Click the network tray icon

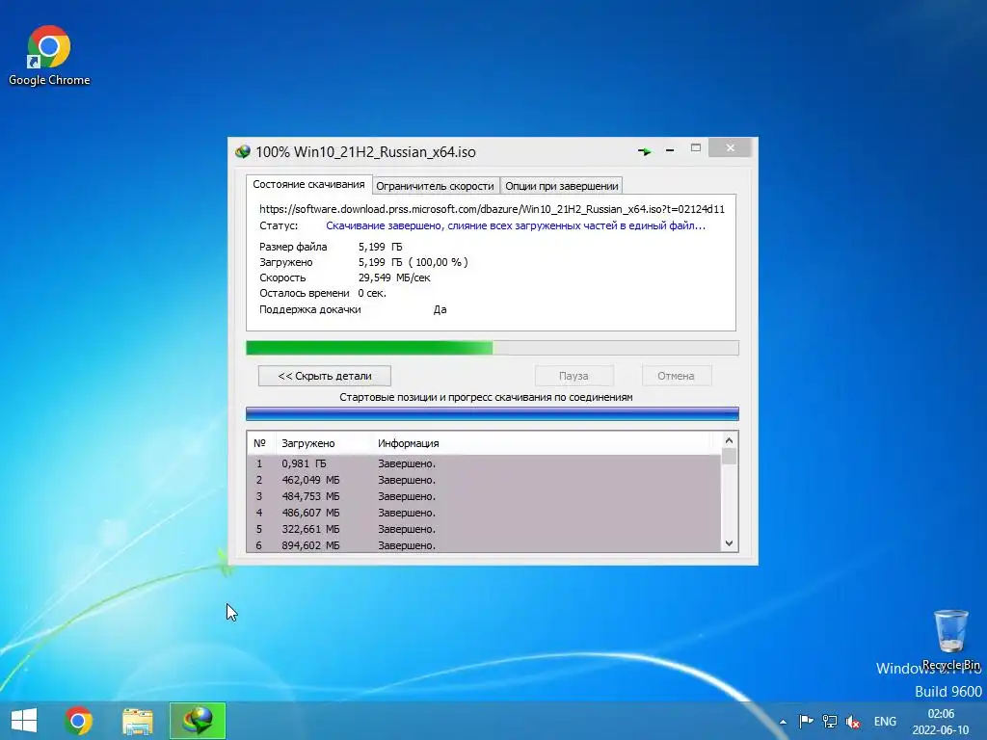coord(830,721)
